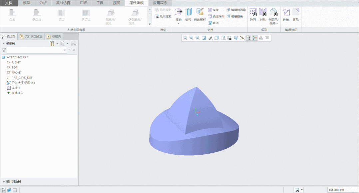
Task: Clear the model tree search with X
Action: (65, 50)
